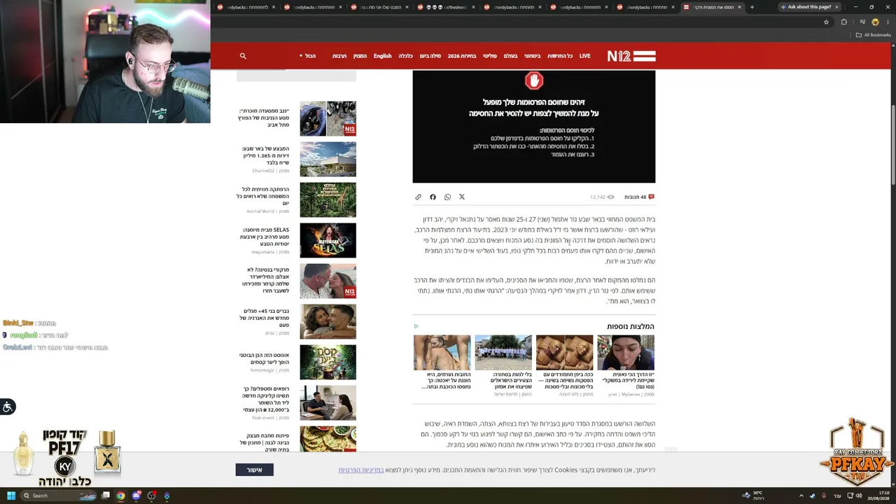Open the בחירות 2026 section

pyautogui.click(x=462, y=56)
